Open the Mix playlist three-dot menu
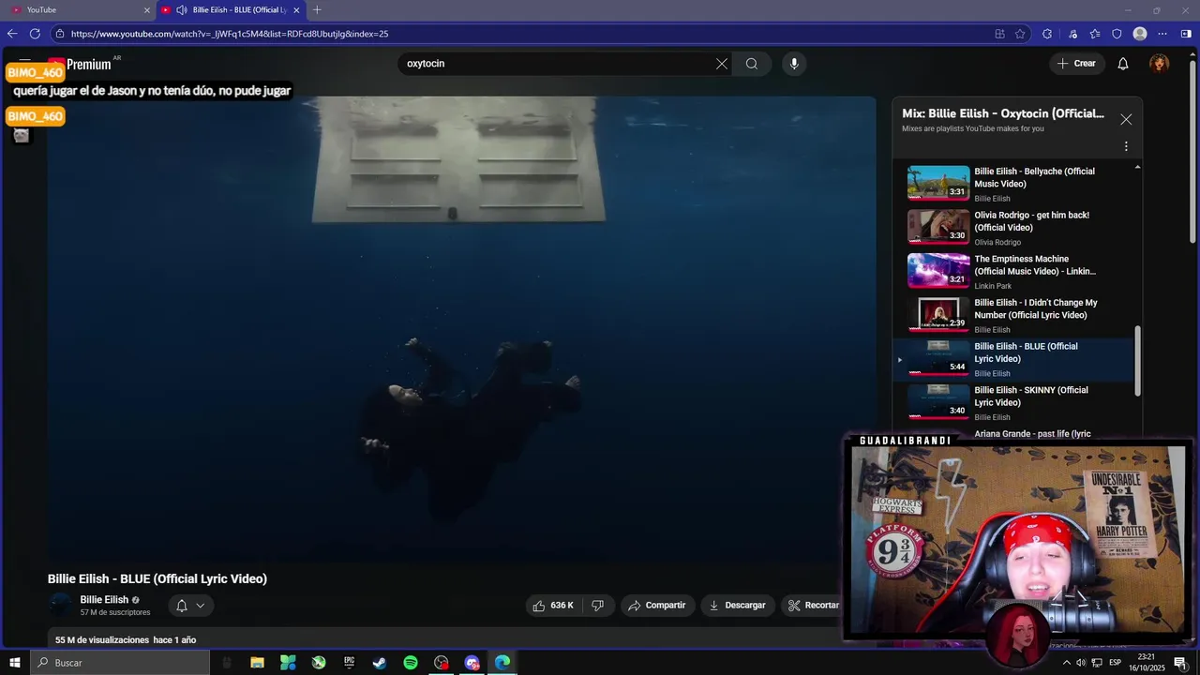Screen dimensions: 1200x675 1126,146
